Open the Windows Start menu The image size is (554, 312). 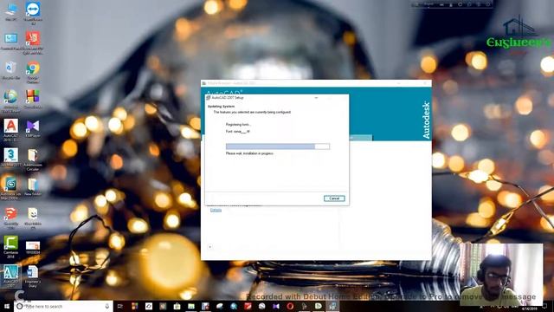coord(7,306)
